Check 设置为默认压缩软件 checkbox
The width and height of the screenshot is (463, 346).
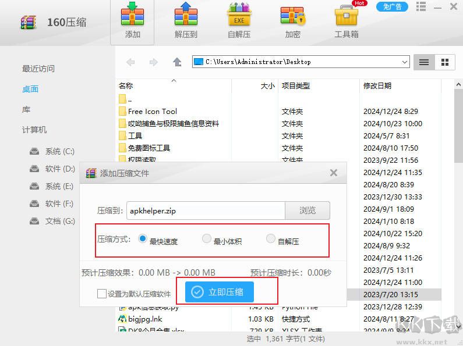click(x=102, y=294)
